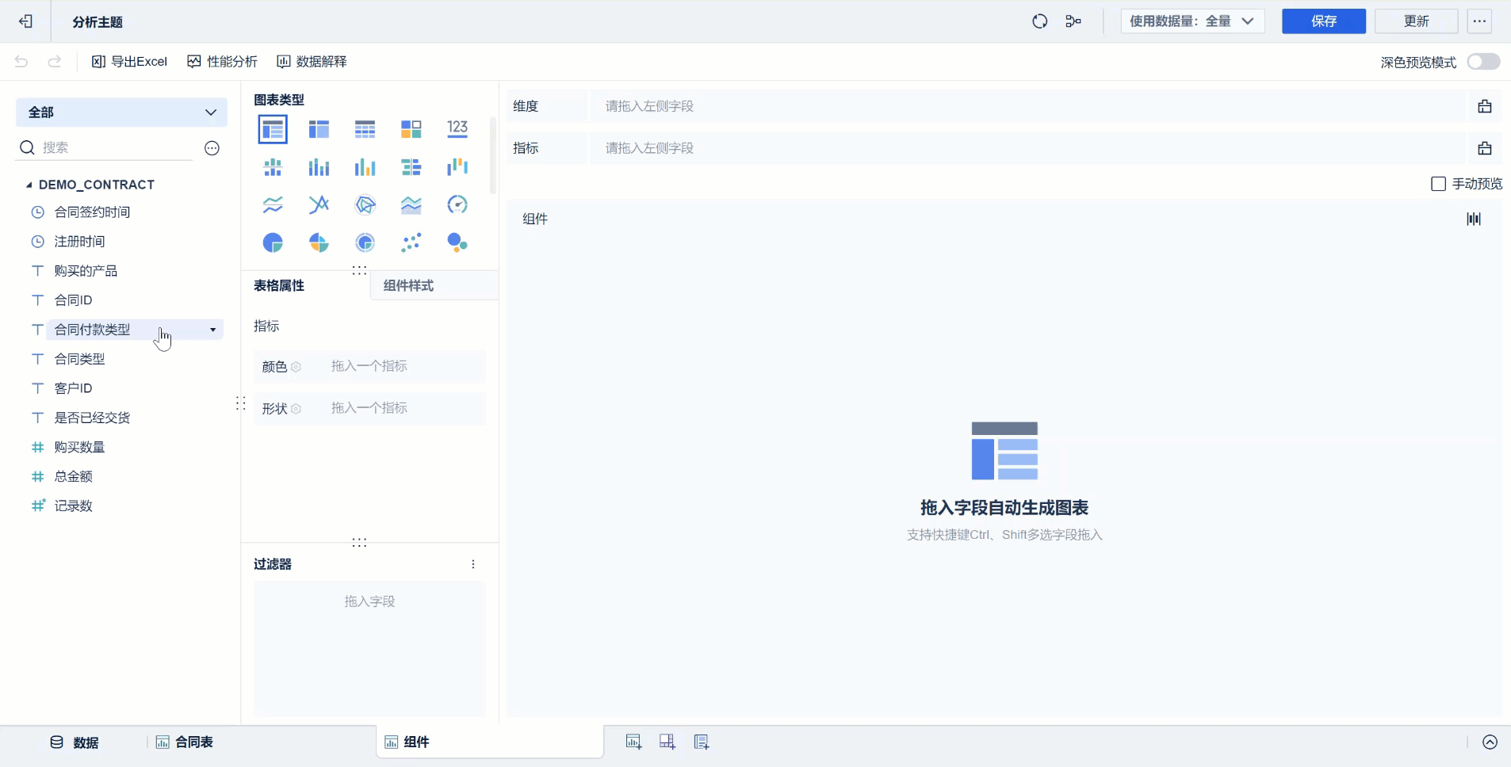Open the 合同表 tab at bottom
This screenshot has width=1511, height=767.
click(x=185, y=742)
